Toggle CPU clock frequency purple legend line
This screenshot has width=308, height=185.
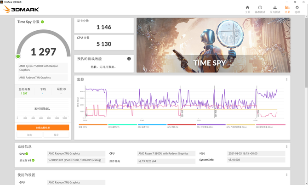pos(211,126)
